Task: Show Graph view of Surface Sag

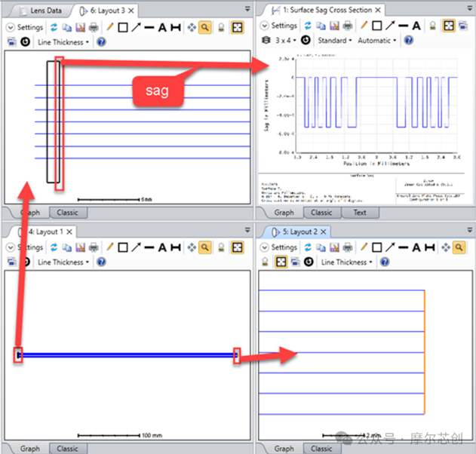Action: click(284, 213)
